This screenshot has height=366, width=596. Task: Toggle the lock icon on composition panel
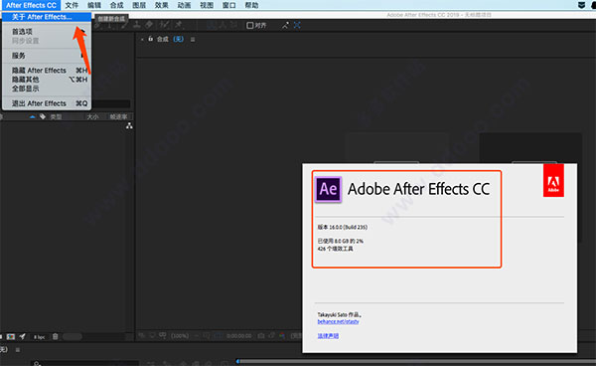[x=151, y=39]
